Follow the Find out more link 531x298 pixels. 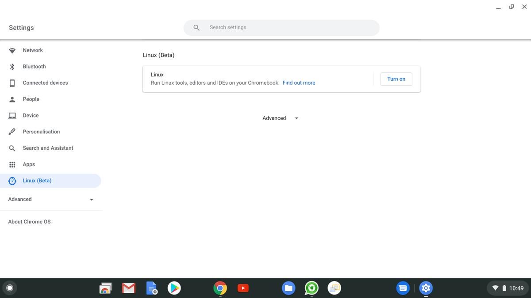[299, 83]
